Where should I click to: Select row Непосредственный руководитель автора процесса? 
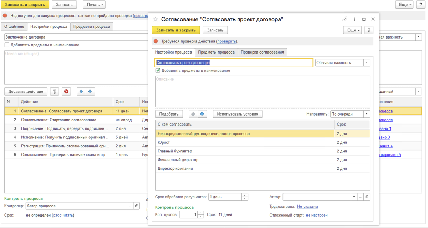[263, 133]
